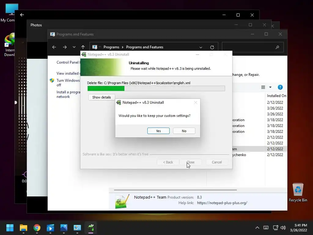This screenshot has width=313, height=235.
Task: Open the Recycle Bin desktop icon
Action: coord(298,192)
